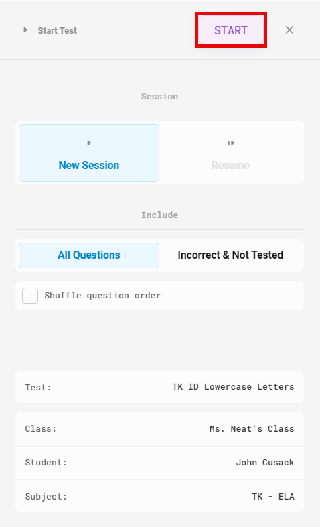Close the Start Test panel
The height and width of the screenshot is (527, 320).
pos(289,30)
